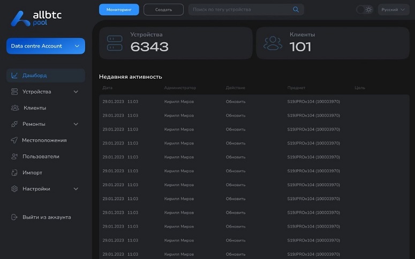415x259 pixels.
Task: Click the Дашборд chart icon
Action: pos(14,75)
